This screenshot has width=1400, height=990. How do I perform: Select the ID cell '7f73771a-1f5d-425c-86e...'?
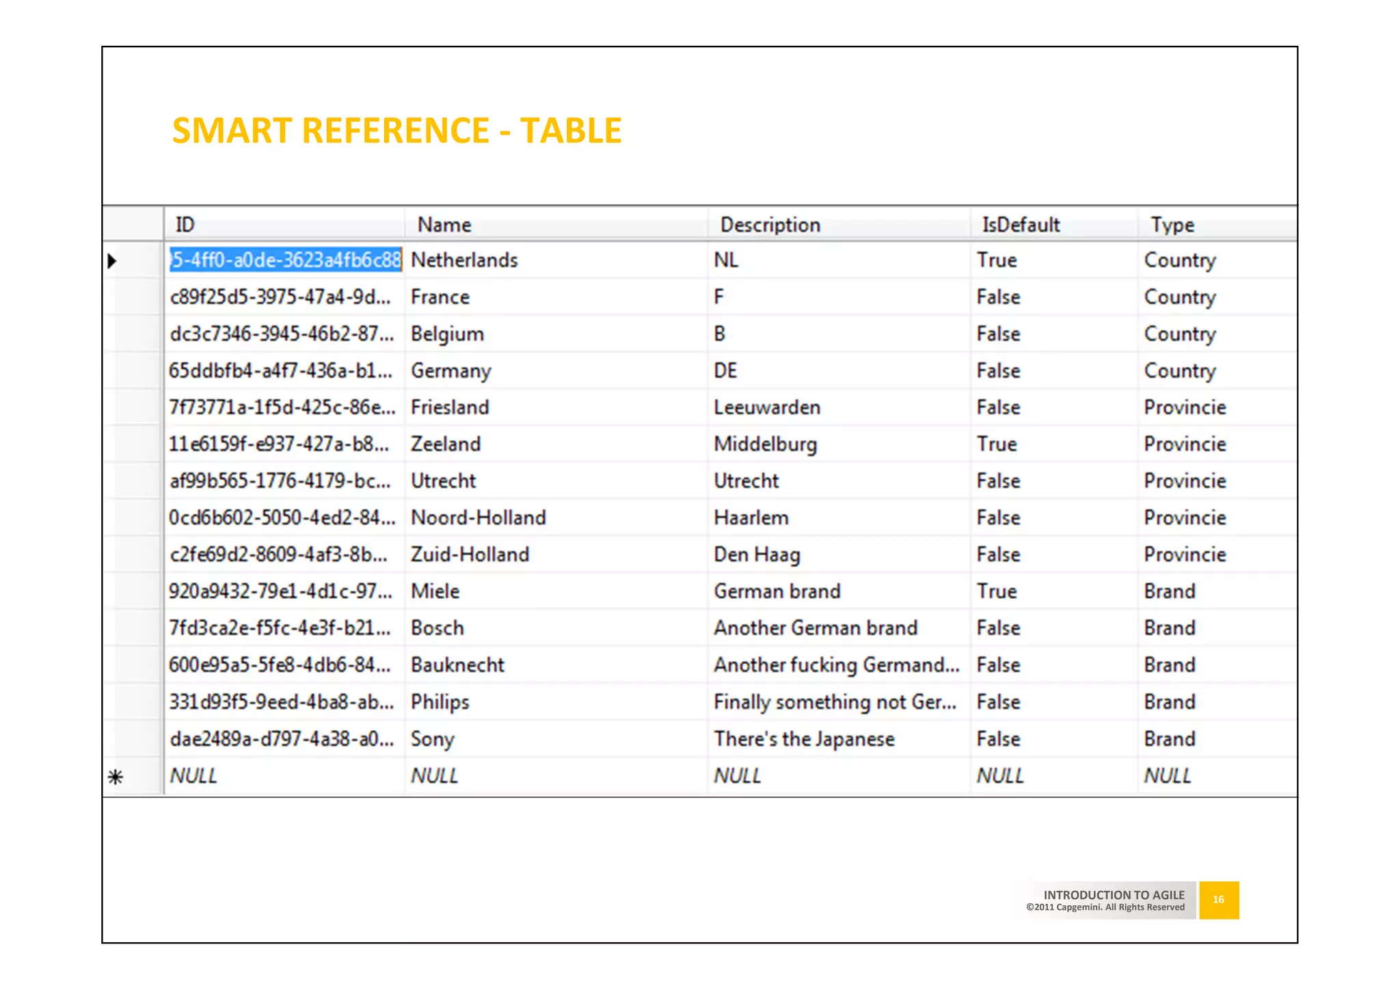284,407
